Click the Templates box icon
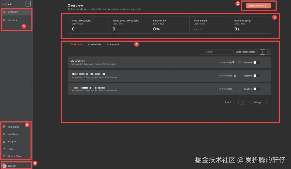The height and width of the screenshot is (169, 291). point(4,127)
